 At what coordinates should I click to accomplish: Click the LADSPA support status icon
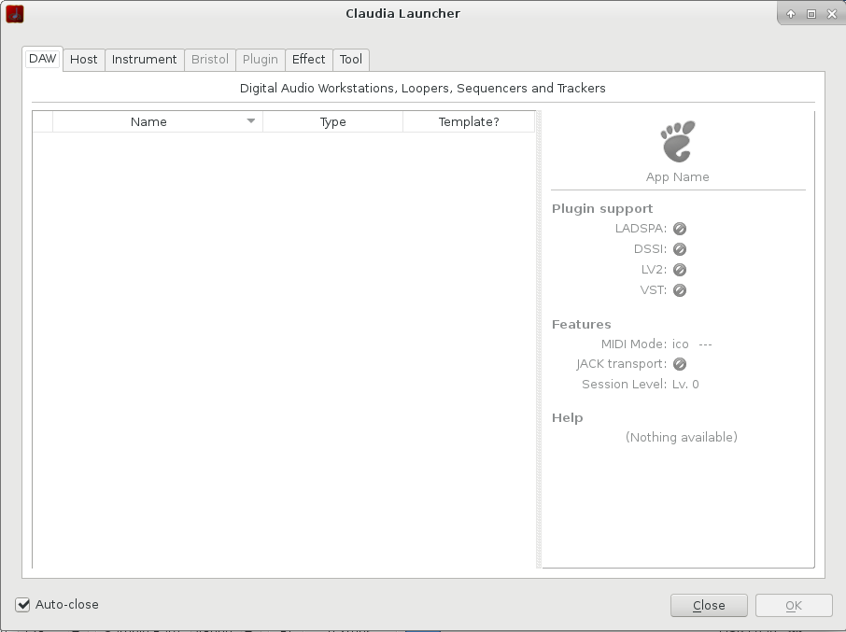[680, 229]
